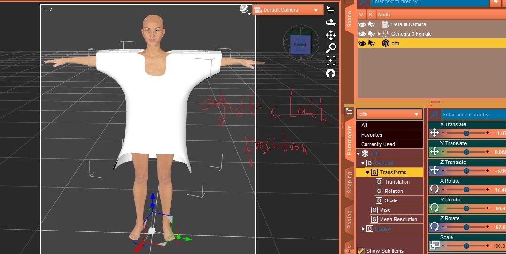506x254 pixels.
Task: Select the Transforms group label
Action: click(393, 172)
